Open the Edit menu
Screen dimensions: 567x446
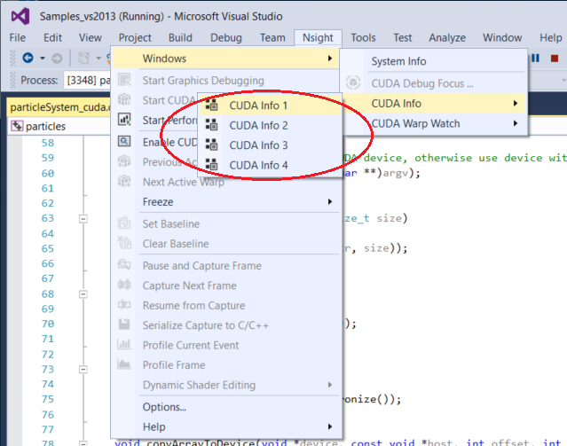pos(52,37)
